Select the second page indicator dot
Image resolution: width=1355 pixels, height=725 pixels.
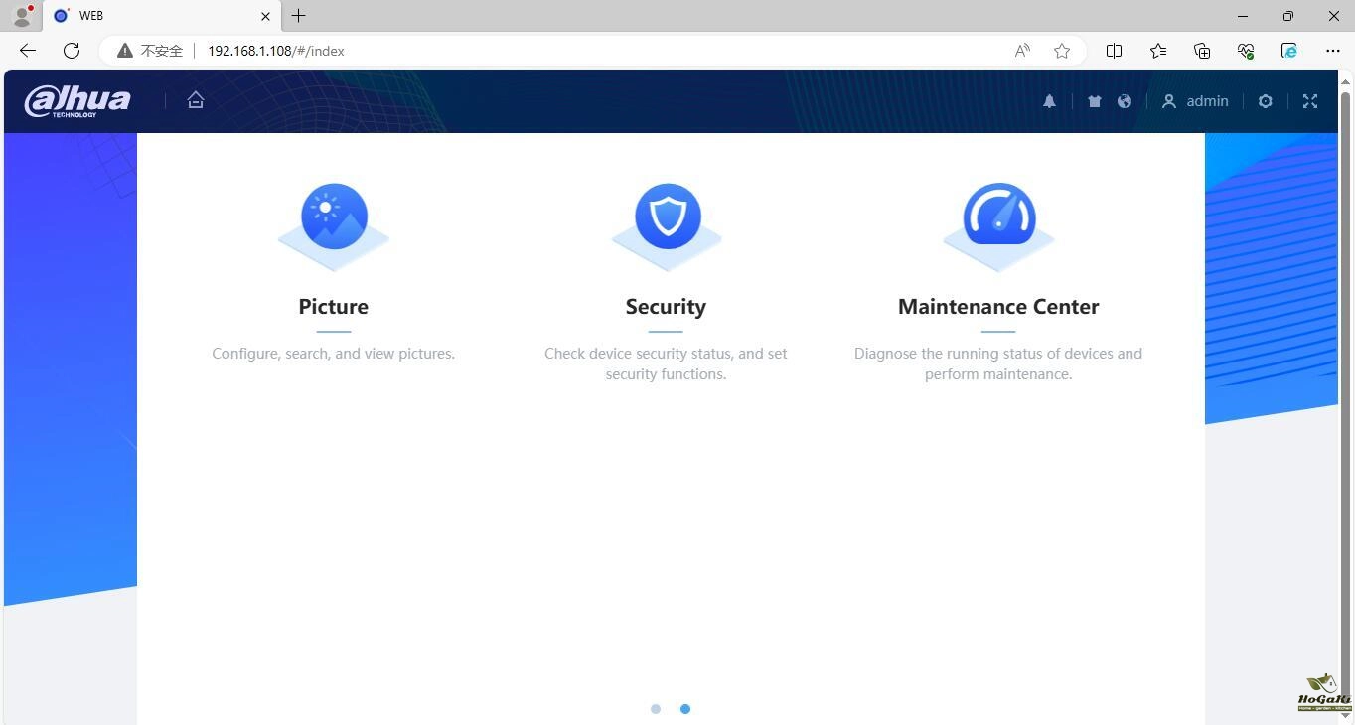pos(685,709)
